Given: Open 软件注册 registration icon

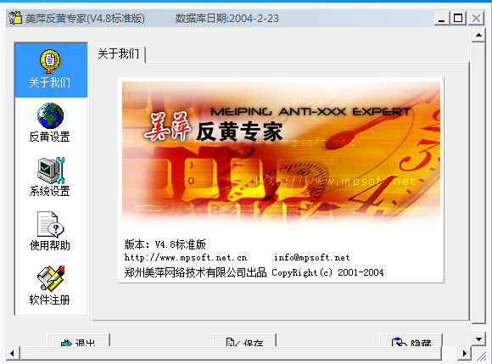Looking at the screenshot, I should point(51,278).
